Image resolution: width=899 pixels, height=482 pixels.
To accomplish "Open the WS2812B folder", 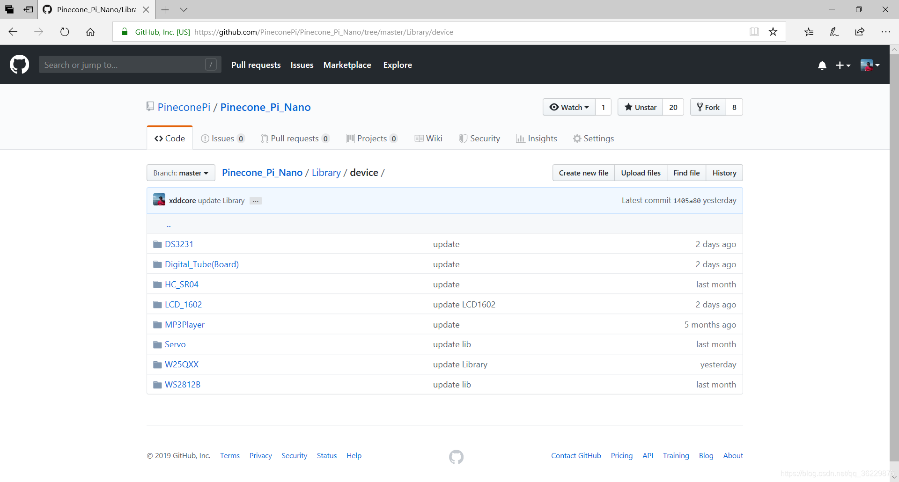I will point(183,385).
